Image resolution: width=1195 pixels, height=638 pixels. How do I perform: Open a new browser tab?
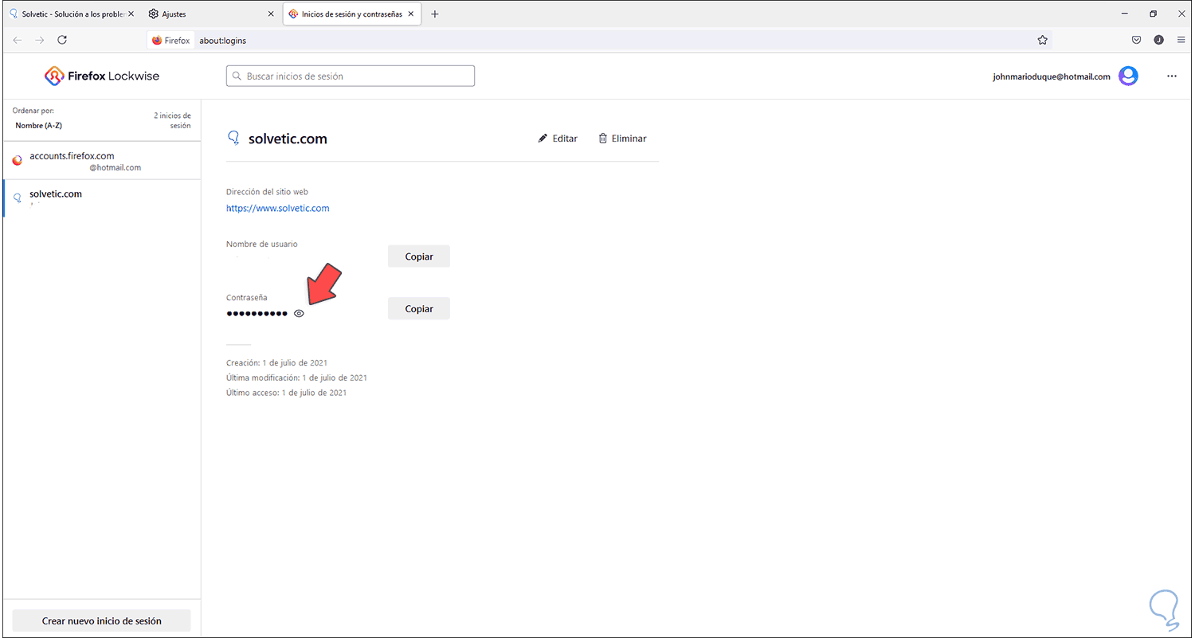435,14
